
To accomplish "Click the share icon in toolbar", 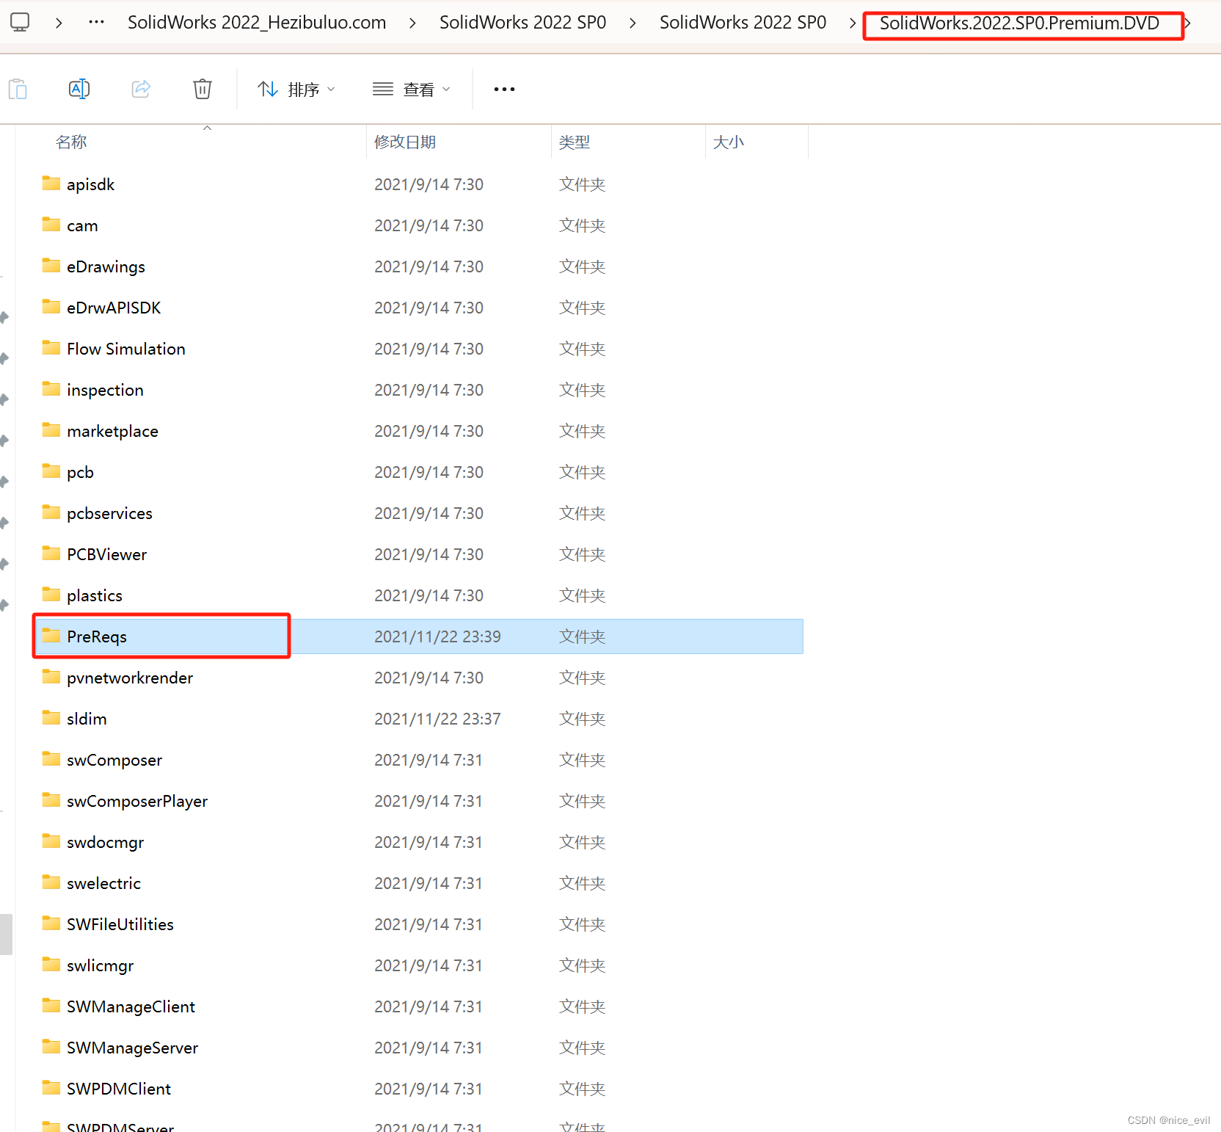I will pyautogui.click(x=141, y=90).
